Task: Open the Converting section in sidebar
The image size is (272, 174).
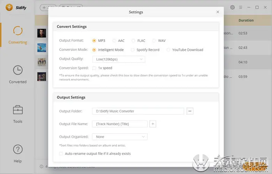Action: 18,35
